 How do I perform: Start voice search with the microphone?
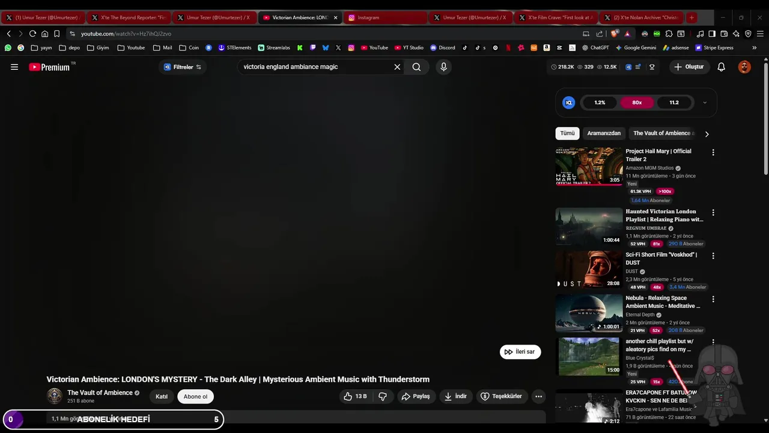coord(443,67)
